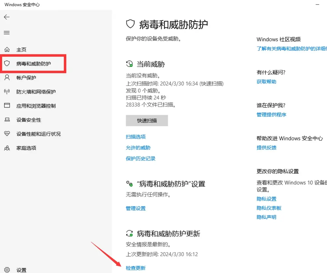
Task: Open 了解有关病毒和威胁防护的详细信息 video link
Action: point(292,49)
